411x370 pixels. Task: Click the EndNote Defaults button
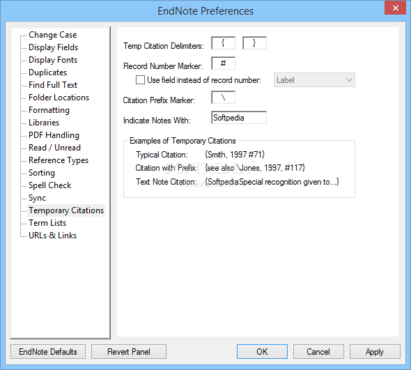pos(48,352)
